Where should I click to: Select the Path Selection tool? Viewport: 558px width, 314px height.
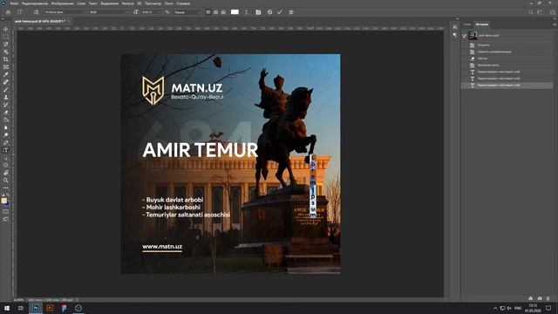[x=6, y=157]
